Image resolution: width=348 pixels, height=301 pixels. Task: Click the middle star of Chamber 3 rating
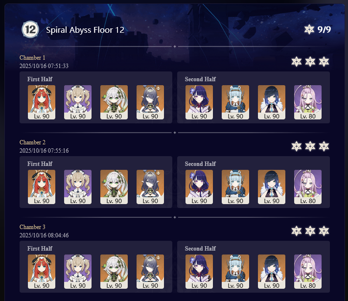[310, 231]
